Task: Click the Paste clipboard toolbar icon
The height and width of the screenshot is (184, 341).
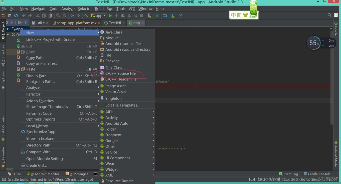Action: [50, 15]
